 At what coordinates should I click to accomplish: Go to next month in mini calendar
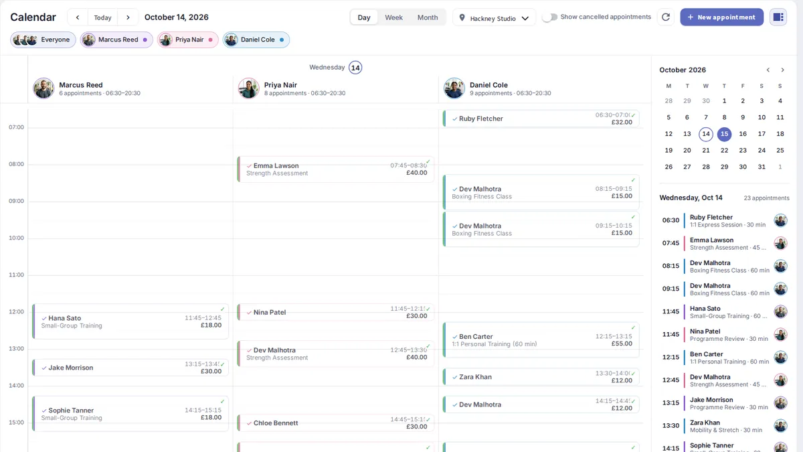[783, 70]
